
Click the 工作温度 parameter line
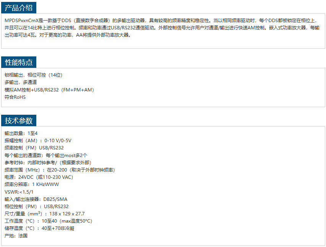click(48, 221)
